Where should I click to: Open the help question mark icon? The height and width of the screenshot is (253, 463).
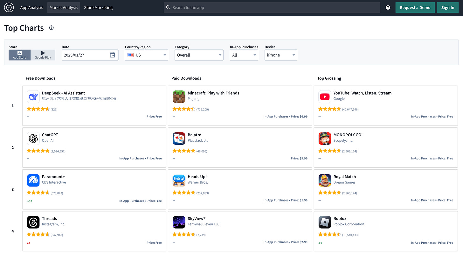tap(388, 8)
